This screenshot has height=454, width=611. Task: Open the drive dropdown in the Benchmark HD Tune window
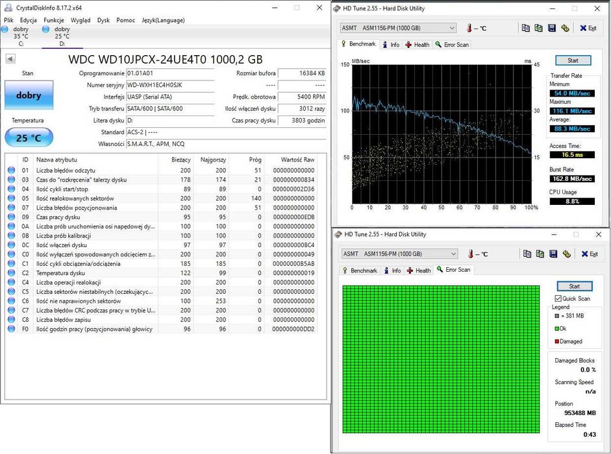pos(398,28)
